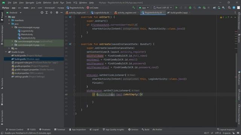Open the SDK Manager toolbar icon
The height and width of the screenshot is (135, 241).
click(x=223, y=7)
